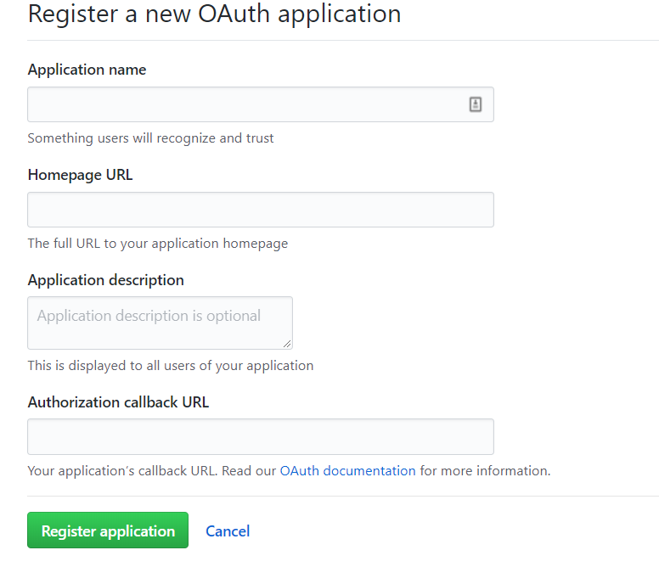Open the OAuth documentation link
Image resolution: width=659 pixels, height=567 pixels.
coord(347,470)
